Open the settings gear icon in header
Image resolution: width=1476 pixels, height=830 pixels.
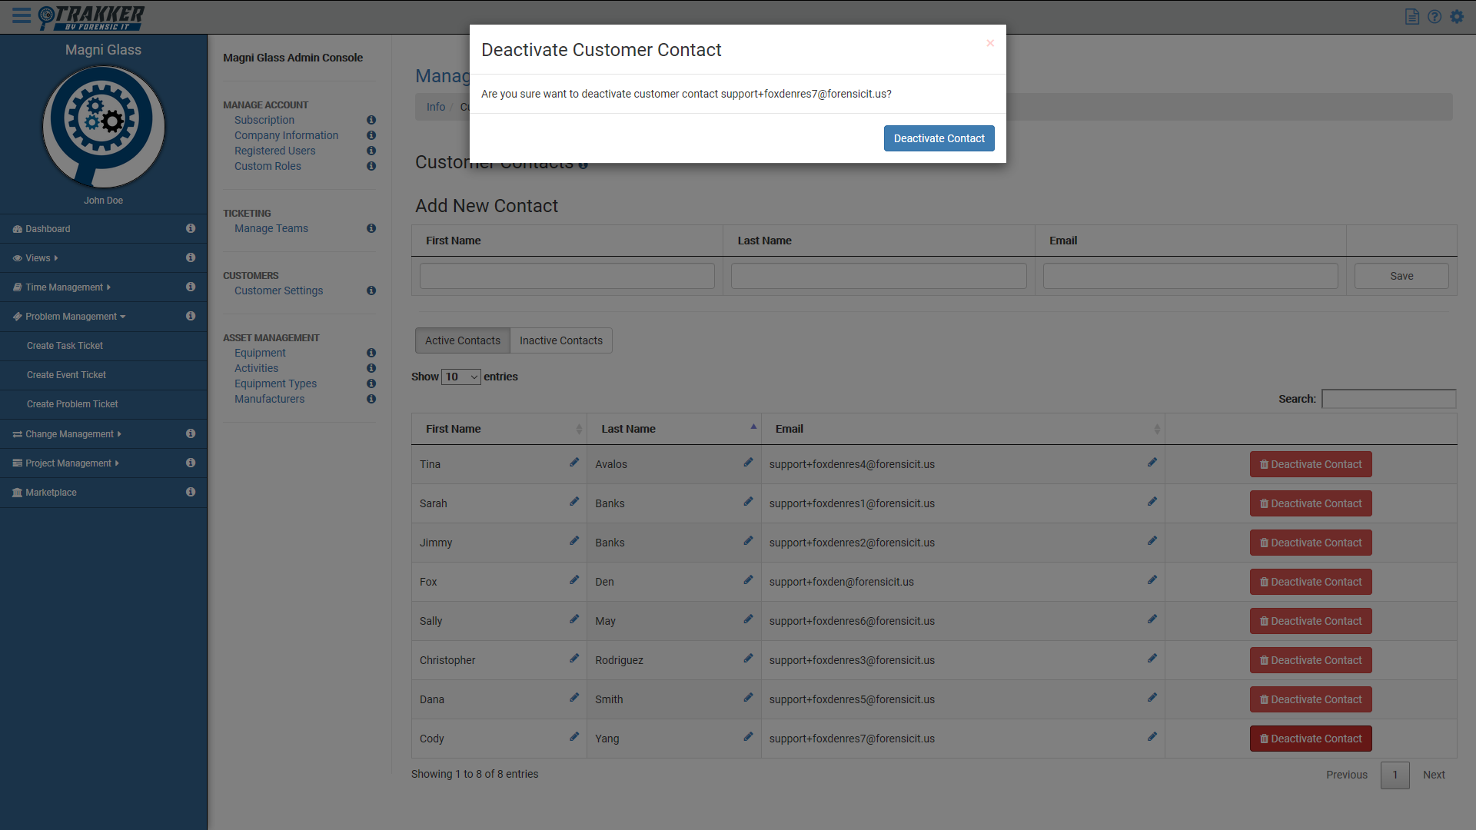pos(1457,16)
